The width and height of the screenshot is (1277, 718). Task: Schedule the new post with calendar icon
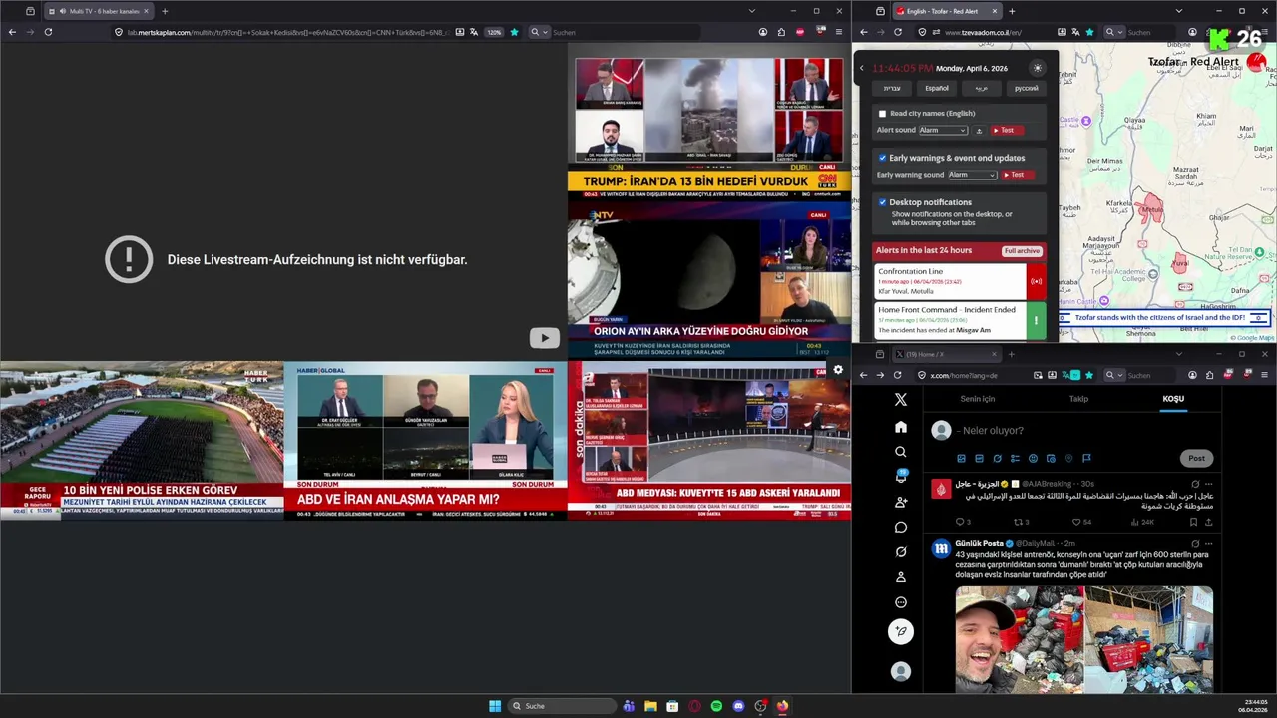pos(1051,458)
